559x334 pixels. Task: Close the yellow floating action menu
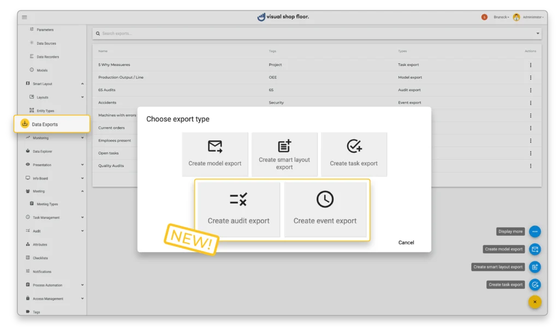click(x=535, y=302)
